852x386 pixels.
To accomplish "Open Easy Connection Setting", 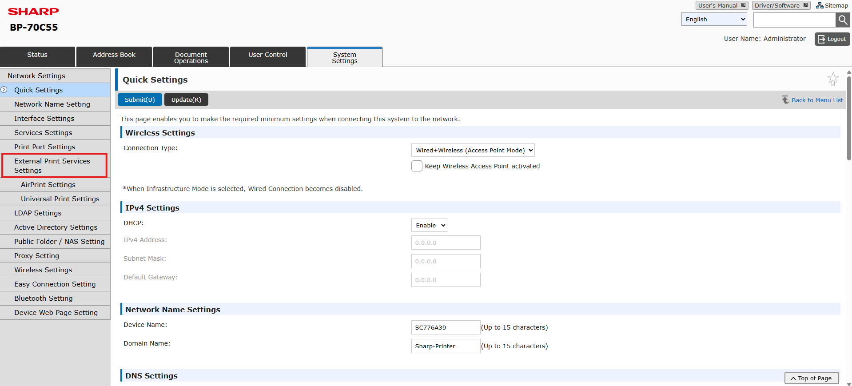I will 55,284.
